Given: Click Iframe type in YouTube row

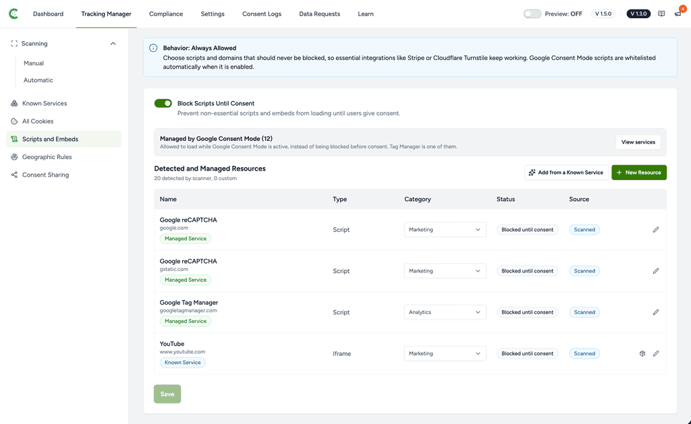Looking at the screenshot, I should (342, 353).
